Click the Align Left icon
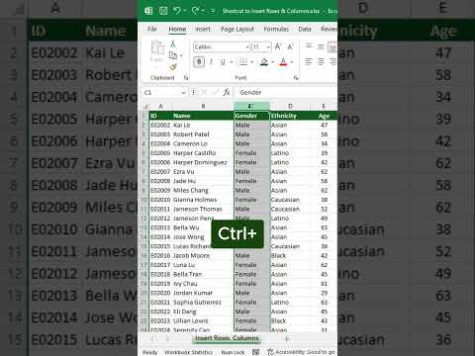475x356 pixels. (309, 61)
